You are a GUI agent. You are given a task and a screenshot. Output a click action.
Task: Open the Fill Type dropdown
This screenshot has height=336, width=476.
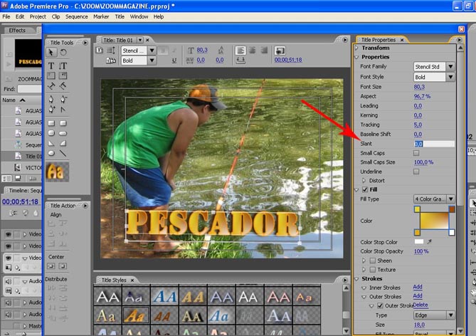(x=450, y=199)
